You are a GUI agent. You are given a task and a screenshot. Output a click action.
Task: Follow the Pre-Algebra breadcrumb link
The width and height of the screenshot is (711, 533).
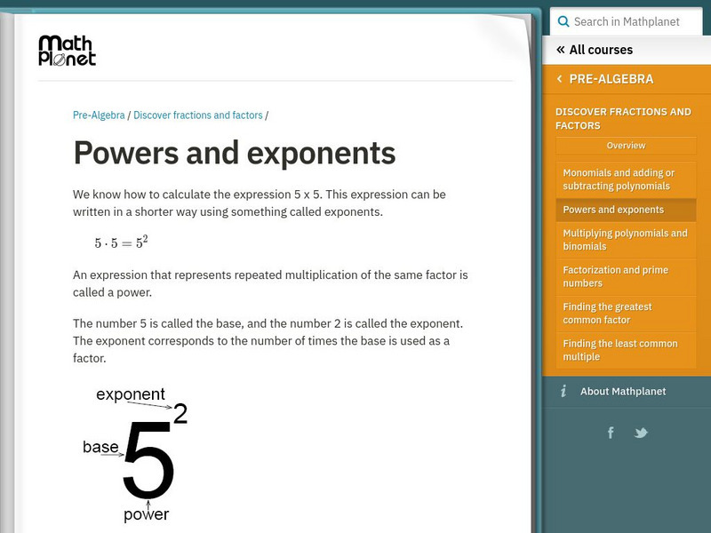tap(99, 115)
